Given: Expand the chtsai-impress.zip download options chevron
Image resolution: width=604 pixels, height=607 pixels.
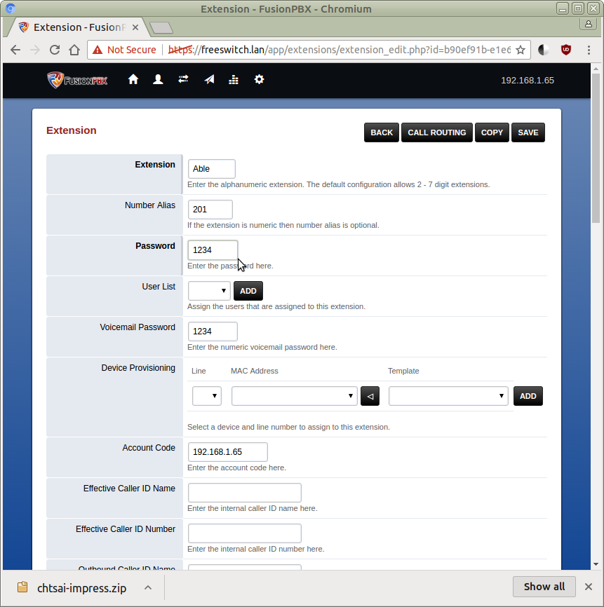Looking at the screenshot, I should click(148, 587).
